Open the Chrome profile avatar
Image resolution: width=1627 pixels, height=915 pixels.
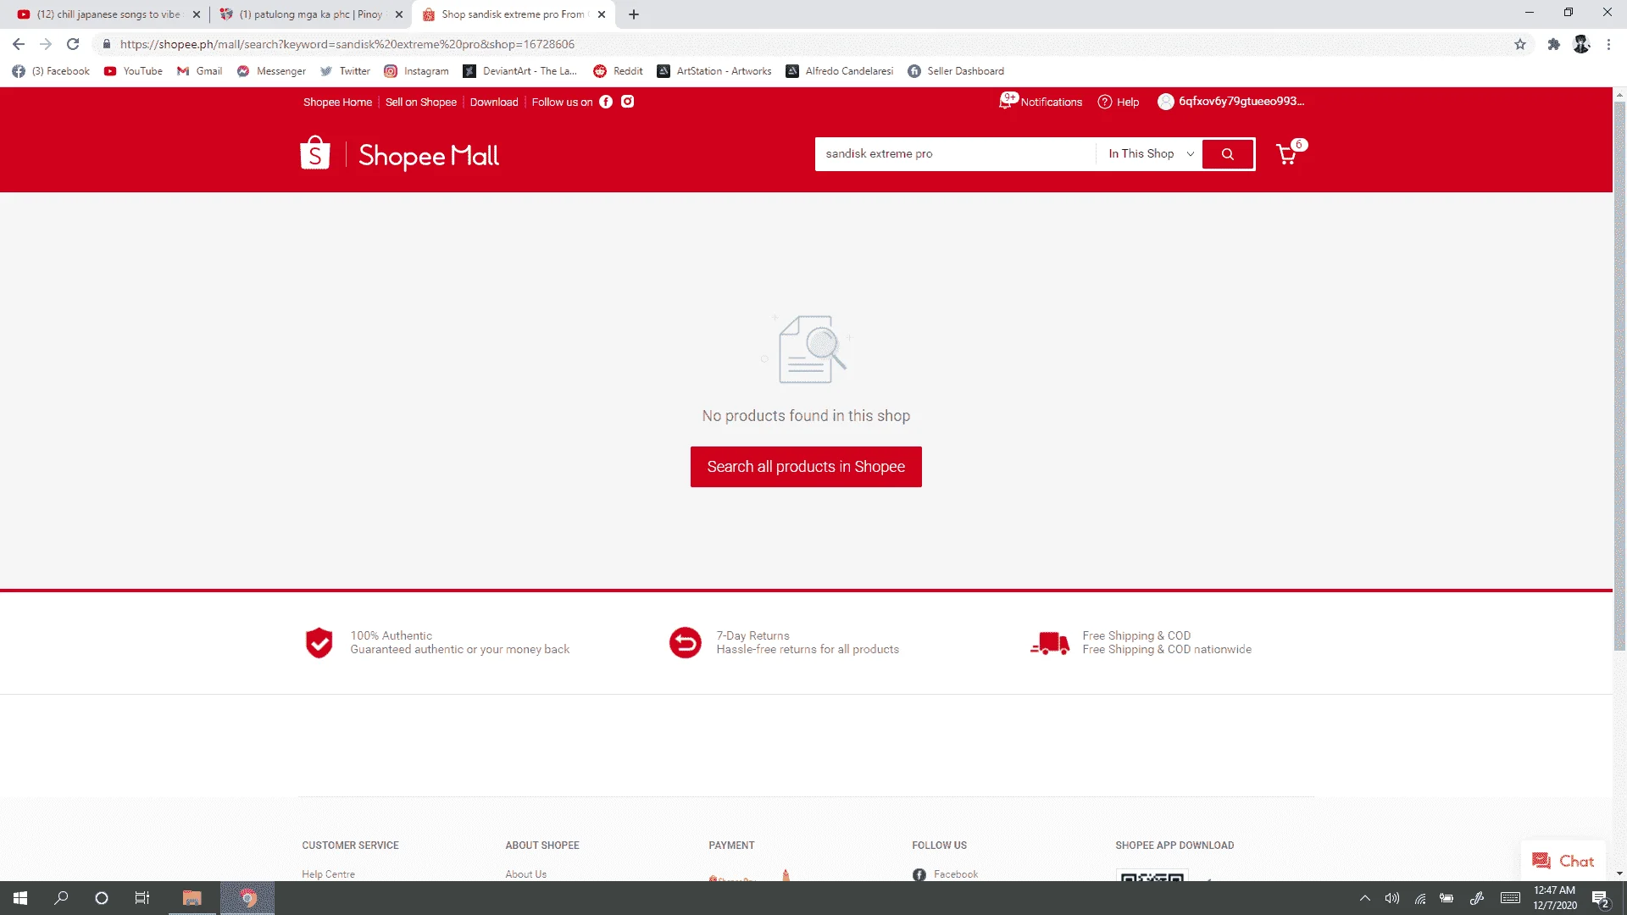tap(1581, 44)
